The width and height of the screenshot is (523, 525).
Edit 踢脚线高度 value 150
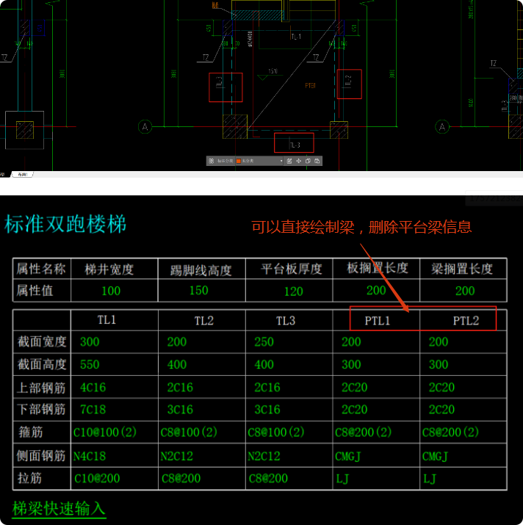(198, 290)
